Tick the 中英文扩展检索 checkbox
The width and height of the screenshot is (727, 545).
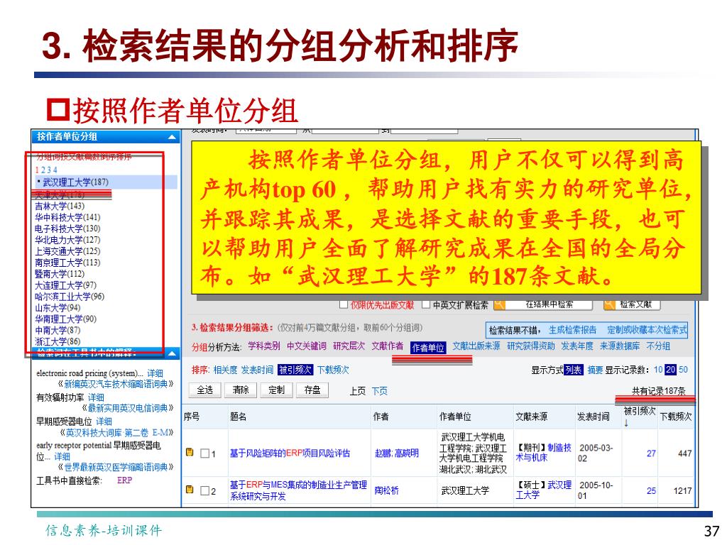tap(426, 304)
